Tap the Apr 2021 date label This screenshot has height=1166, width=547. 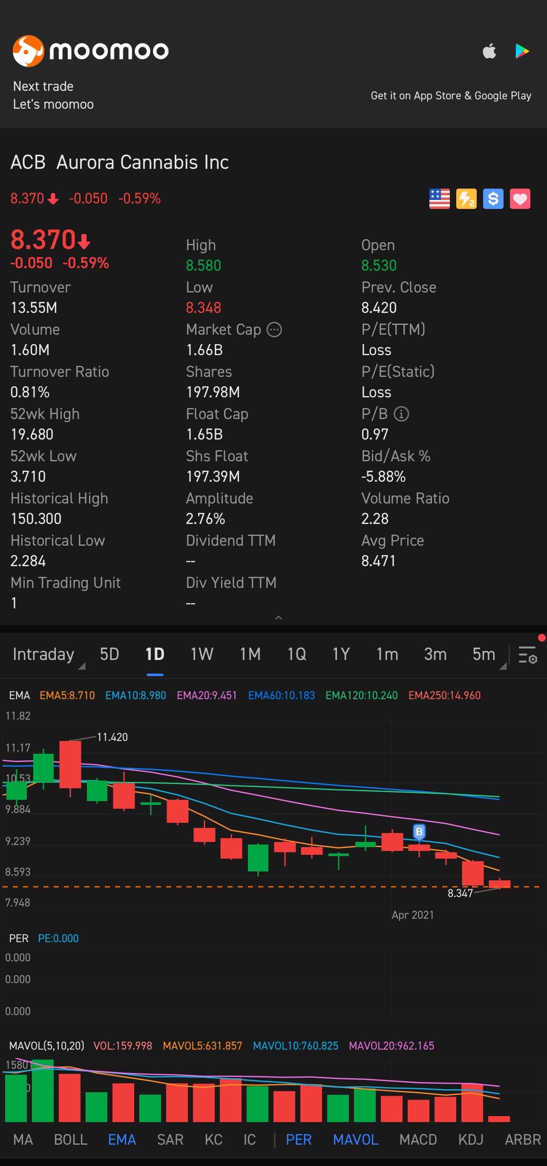tap(413, 915)
